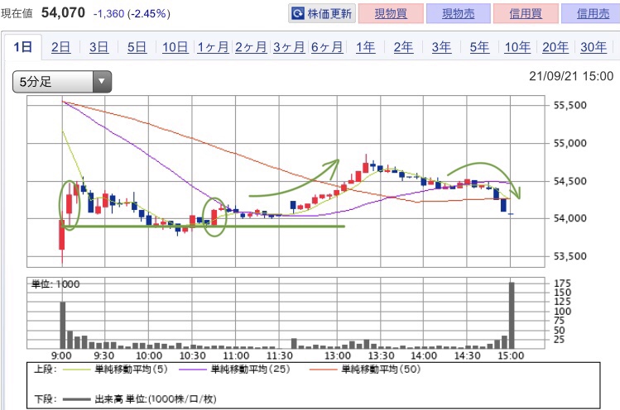Image resolution: width=620 pixels, height=410 pixels.
Task: Click the 15:00 closing volume bar
Action: (x=512, y=315)
